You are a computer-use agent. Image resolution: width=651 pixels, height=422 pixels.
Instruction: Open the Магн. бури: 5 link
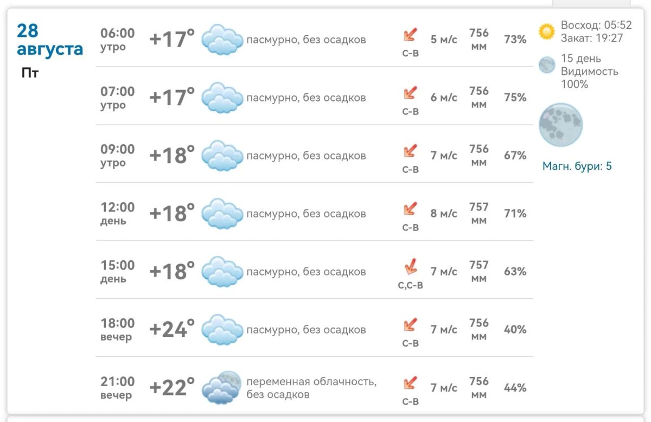pyautogui.click(x=577, y=167)
